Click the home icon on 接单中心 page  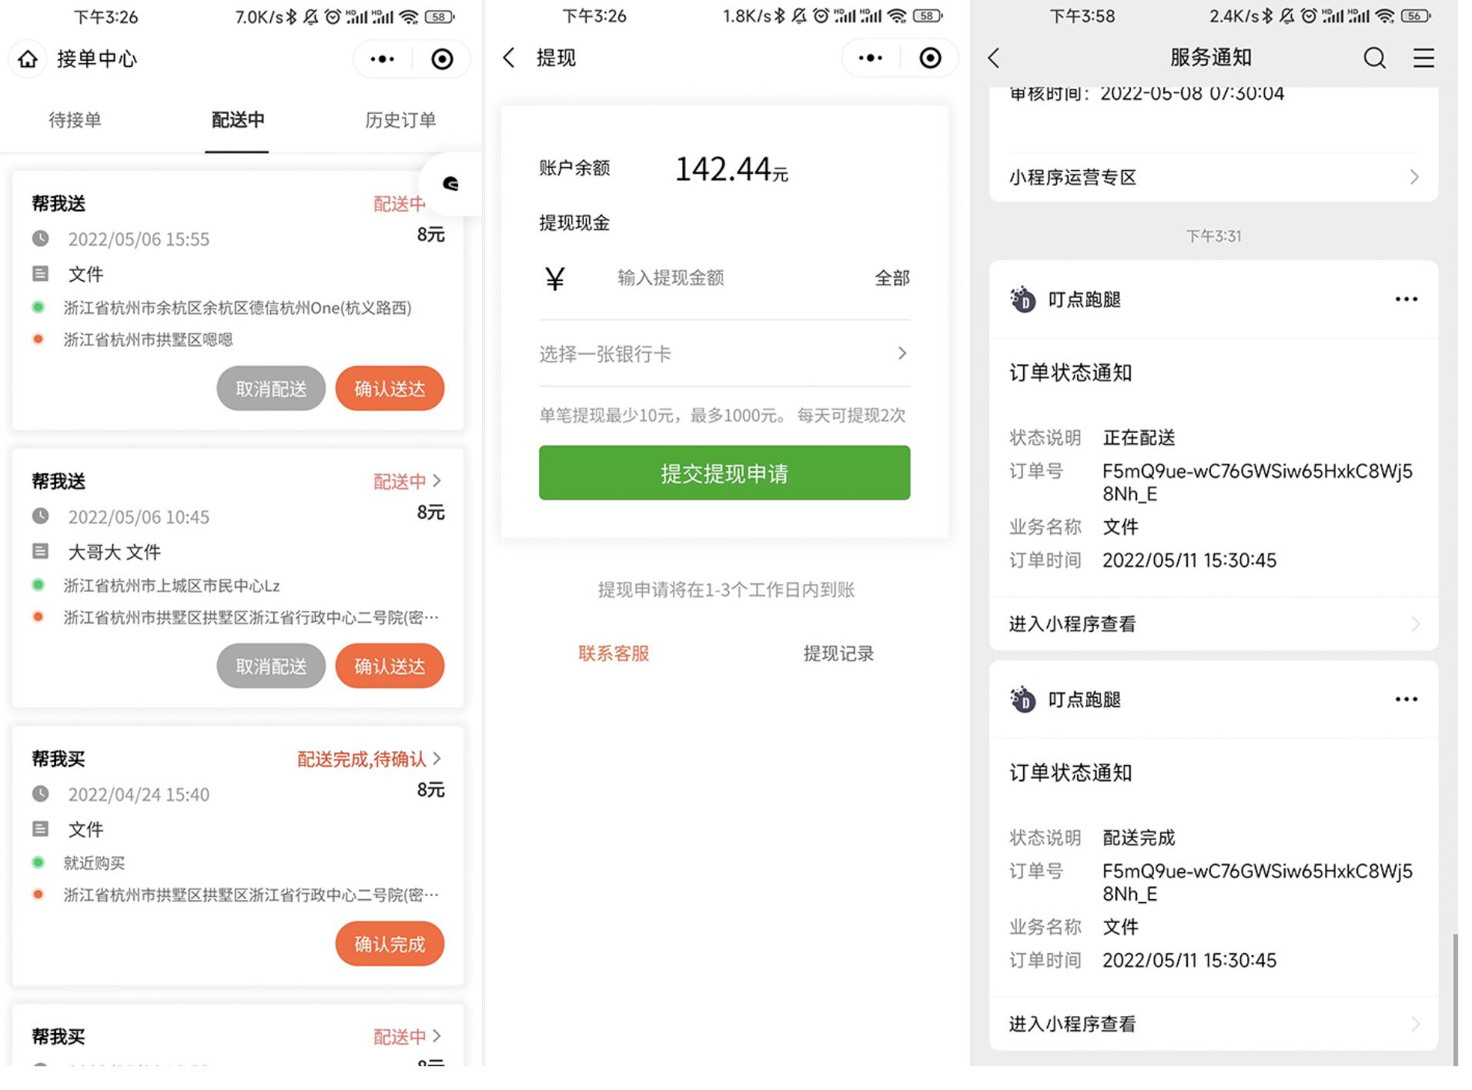coord(28,59)
